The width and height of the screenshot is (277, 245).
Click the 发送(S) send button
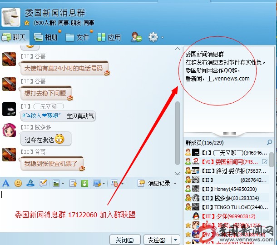tap(157, 240)
